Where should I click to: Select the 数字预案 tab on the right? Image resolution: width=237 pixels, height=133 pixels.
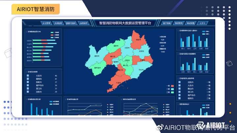click(167, 23)
